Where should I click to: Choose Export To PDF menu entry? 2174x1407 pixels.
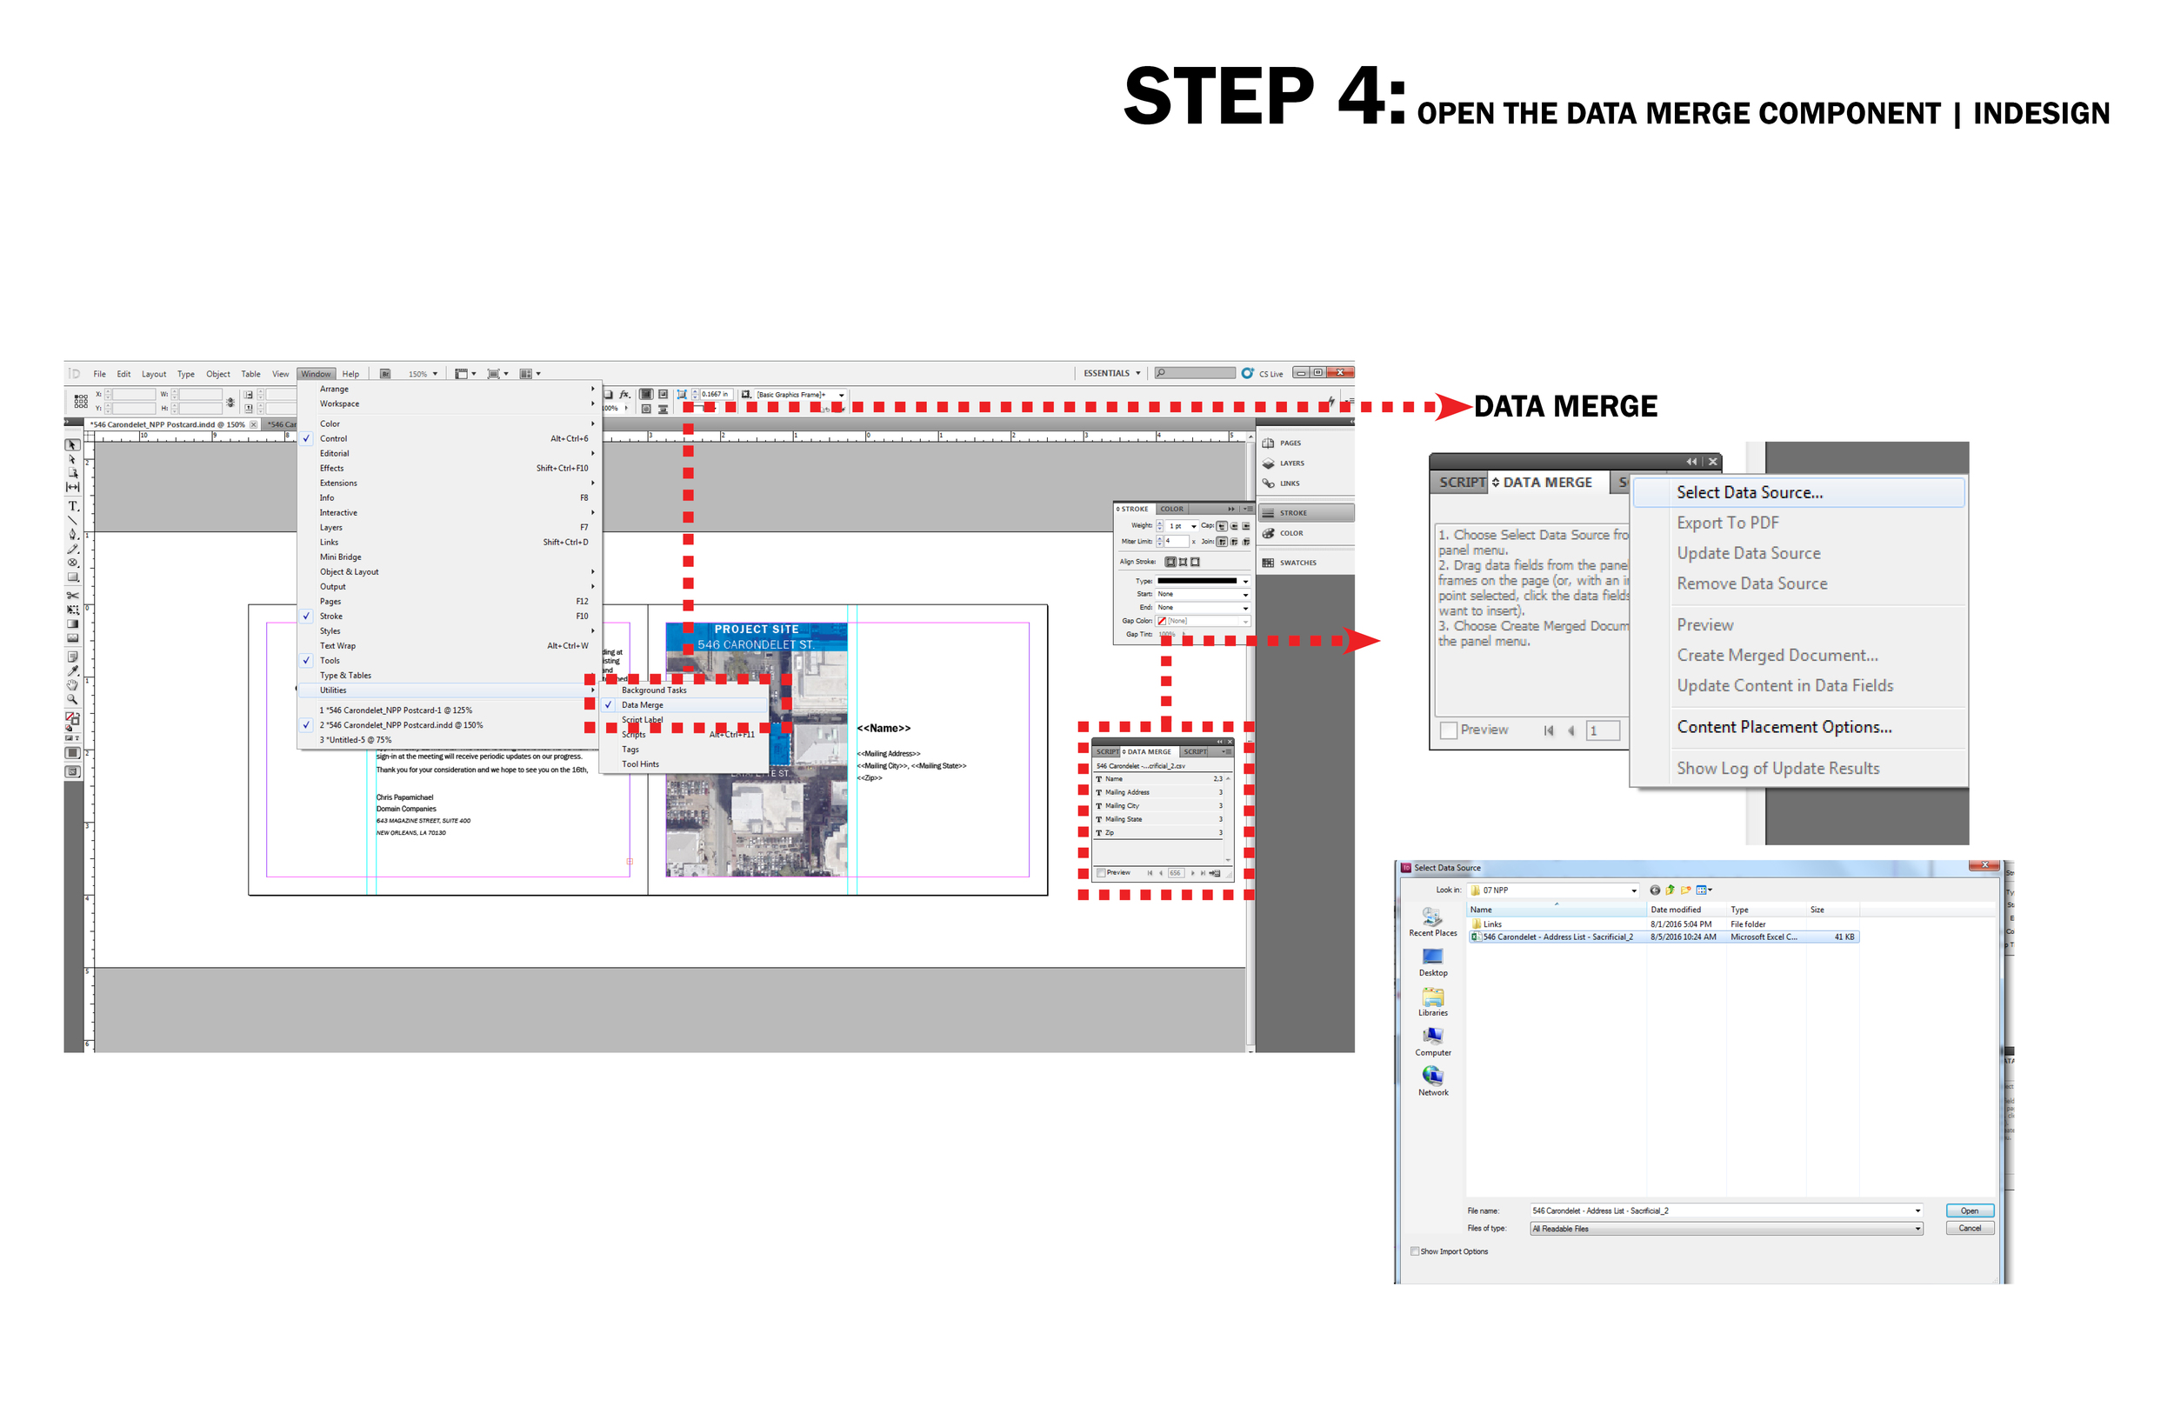(1727, 523)
